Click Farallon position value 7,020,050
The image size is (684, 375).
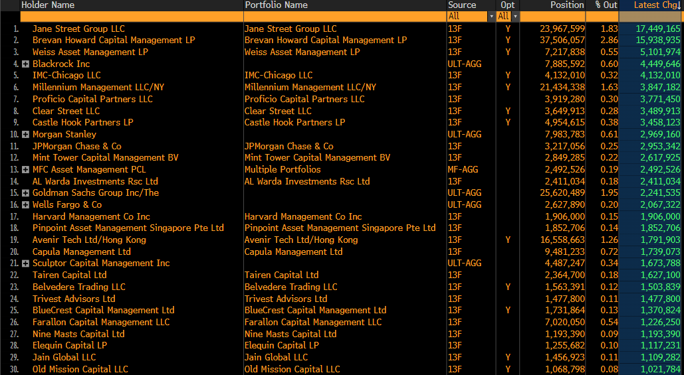(564, 323)
